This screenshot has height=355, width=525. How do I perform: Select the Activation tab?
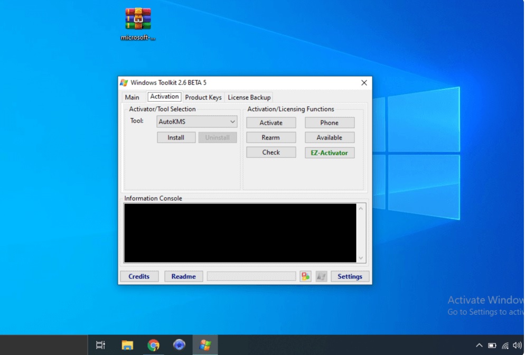point(164,97)
